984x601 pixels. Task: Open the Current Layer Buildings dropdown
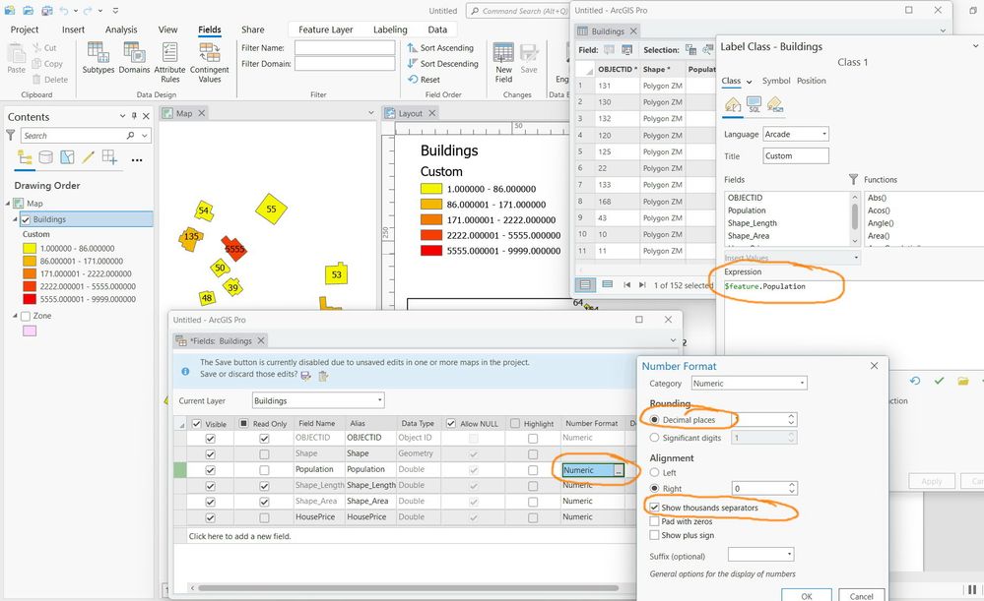pyautogui.click(x=318, y=400)
